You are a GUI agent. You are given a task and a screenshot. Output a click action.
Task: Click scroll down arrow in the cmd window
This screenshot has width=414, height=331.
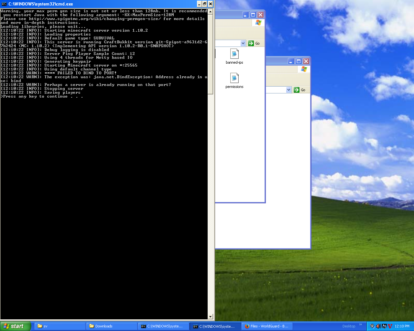tap(211, 317)
